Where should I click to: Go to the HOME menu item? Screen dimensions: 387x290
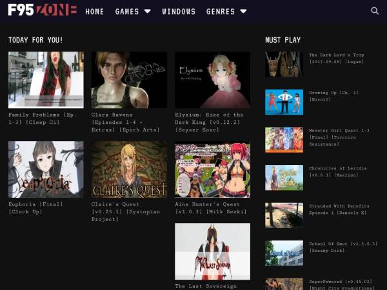[95, 12]
